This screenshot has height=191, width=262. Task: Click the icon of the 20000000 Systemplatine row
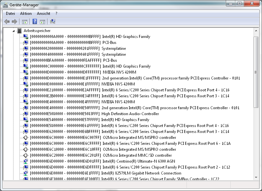[x=26, y=48]
